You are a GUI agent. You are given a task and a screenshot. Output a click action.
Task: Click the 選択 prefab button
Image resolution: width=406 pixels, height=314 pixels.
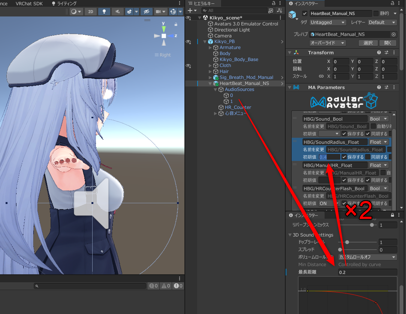pyautogui.click(x=368, y=43)
